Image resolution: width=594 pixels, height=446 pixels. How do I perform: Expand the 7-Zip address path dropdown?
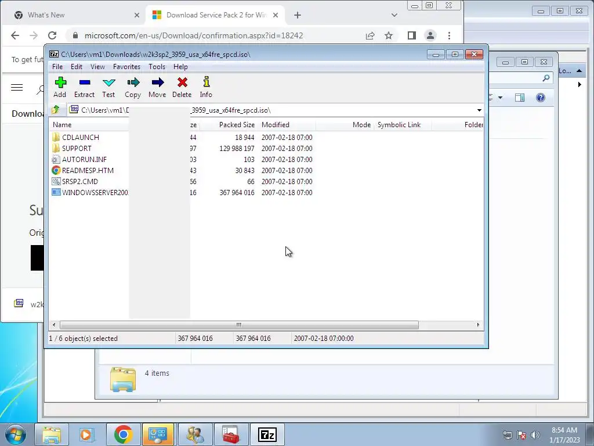479,110
